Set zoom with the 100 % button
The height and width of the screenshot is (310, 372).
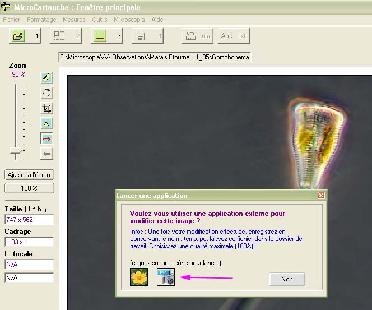(x=29, y=188)
